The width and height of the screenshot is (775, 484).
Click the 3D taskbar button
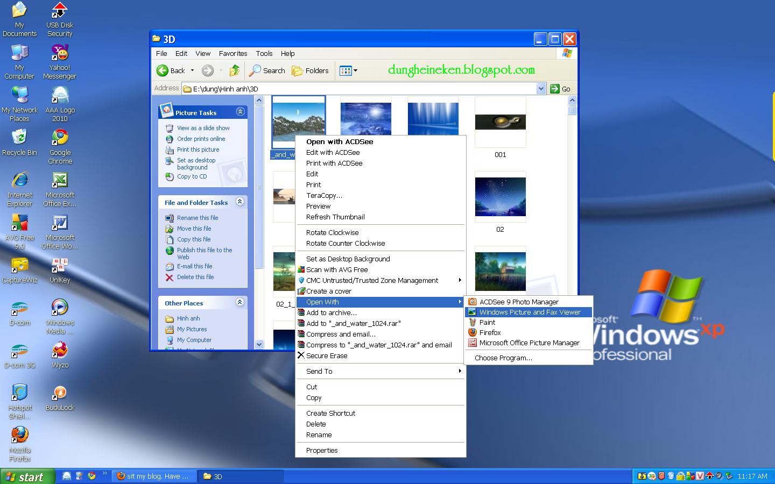coord(241,476)
